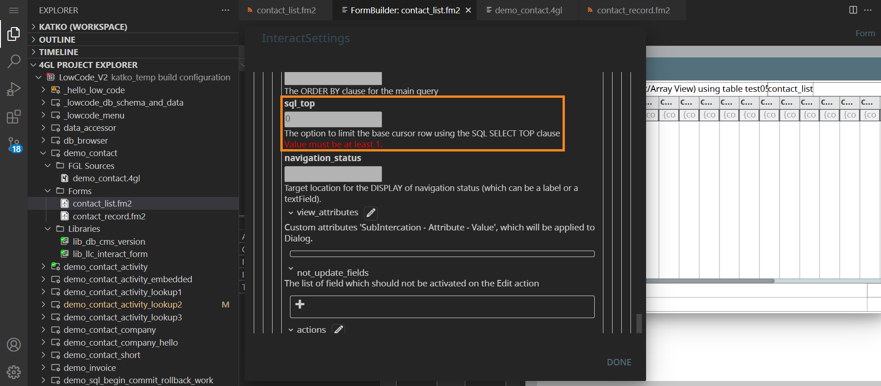Viewport: 881px width, 386px height.
Task: Open the Explorer view in activity bar
Action: click(14, 34)
